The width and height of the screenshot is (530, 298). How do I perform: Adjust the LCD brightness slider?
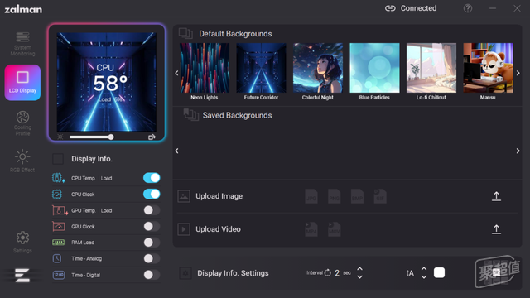pos(91,137)
